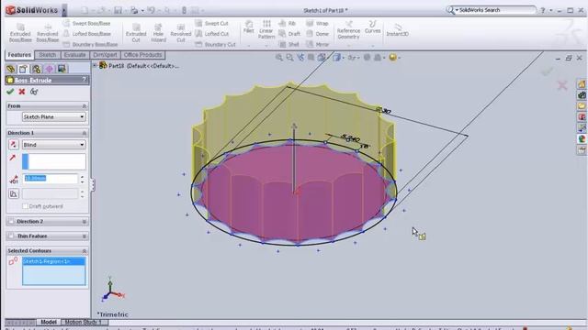Click Zoom to Fit in view toolbar
The image size is (588, 330).
279,57
